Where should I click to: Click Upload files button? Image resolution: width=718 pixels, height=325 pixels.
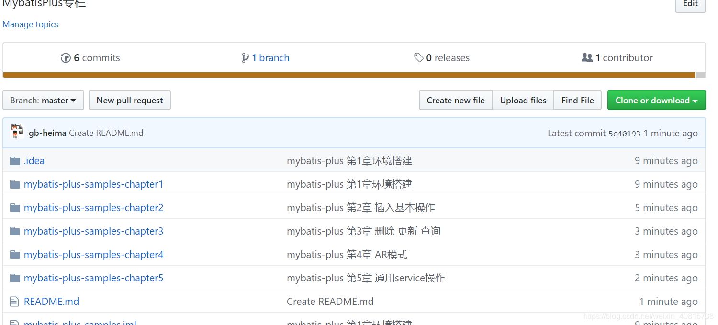tap(523, 100)
